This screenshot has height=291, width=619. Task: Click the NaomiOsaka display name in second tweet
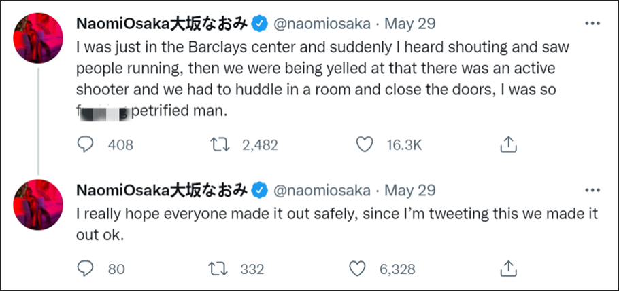162,189
